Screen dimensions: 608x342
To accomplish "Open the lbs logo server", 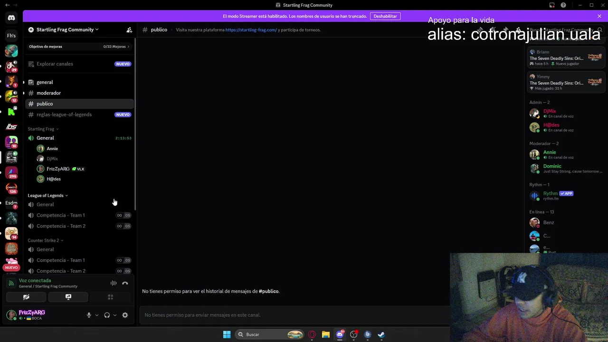I will point(11,126).
